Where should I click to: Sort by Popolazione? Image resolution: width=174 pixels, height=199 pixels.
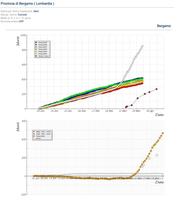tap(26, 11)
